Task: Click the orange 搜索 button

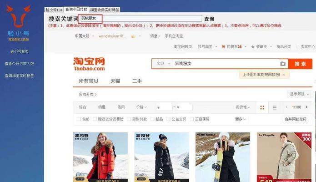Action: [x=300, y=64]
